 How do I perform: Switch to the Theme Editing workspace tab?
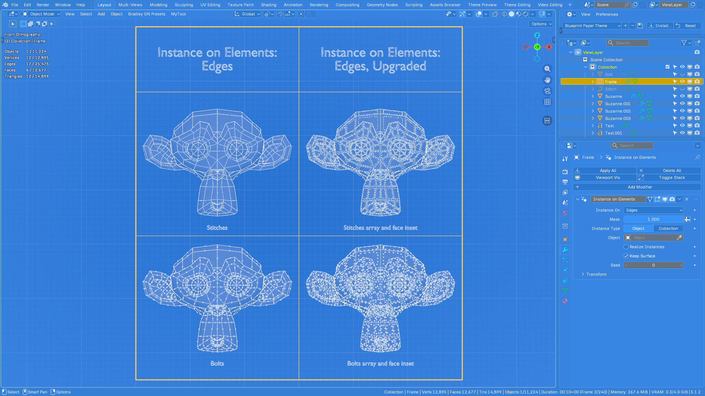pyautogui.click(x=517, y=5)
